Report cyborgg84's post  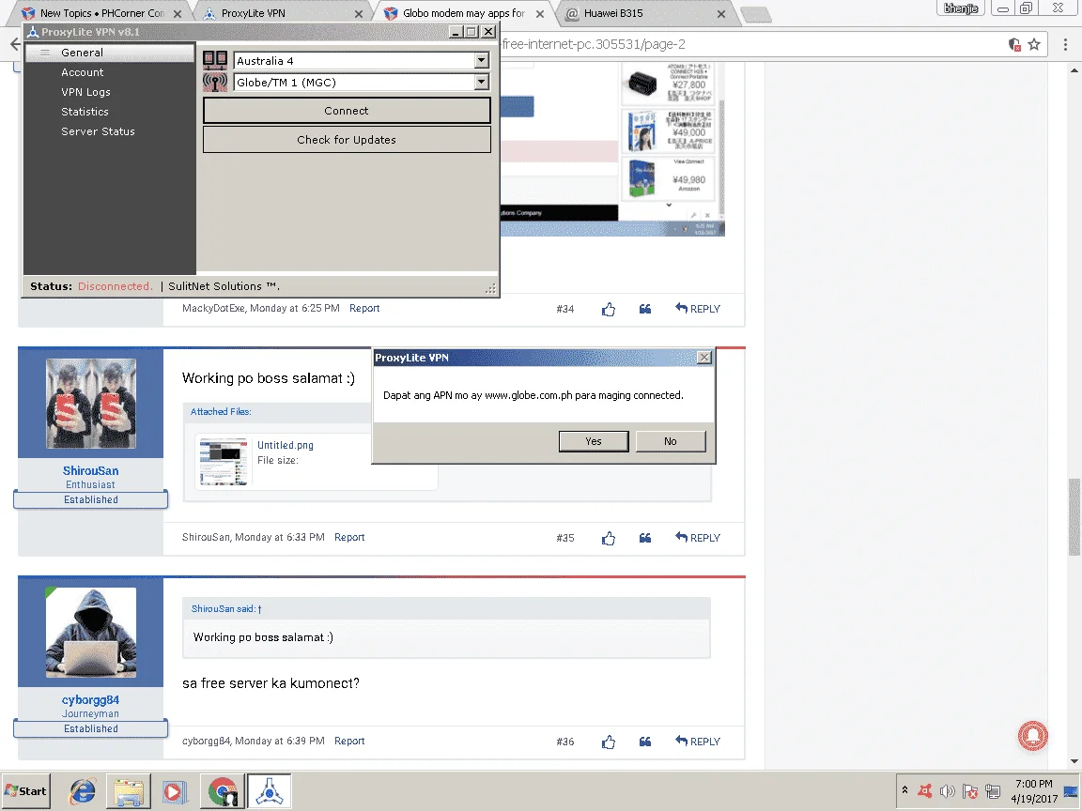[349, 741]
